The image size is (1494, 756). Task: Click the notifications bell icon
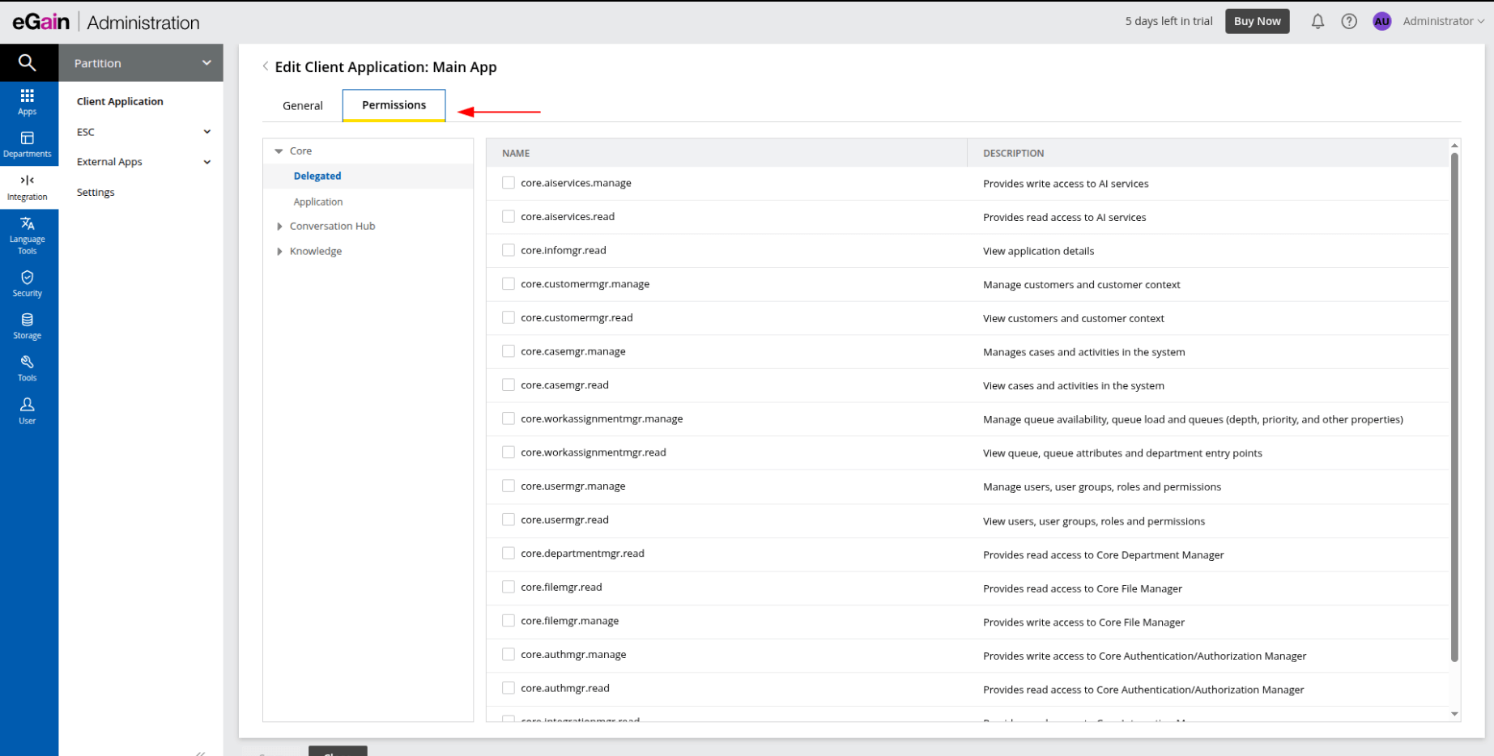click(1317, 22)
